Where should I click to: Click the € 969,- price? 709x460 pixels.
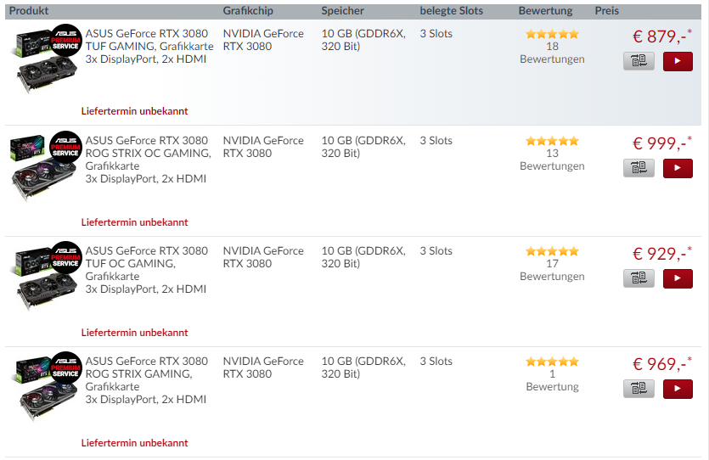661,364
